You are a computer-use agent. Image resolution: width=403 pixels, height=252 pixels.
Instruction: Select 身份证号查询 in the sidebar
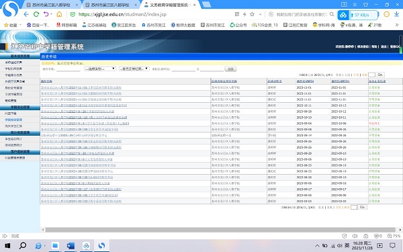click(x=13, y=87)
